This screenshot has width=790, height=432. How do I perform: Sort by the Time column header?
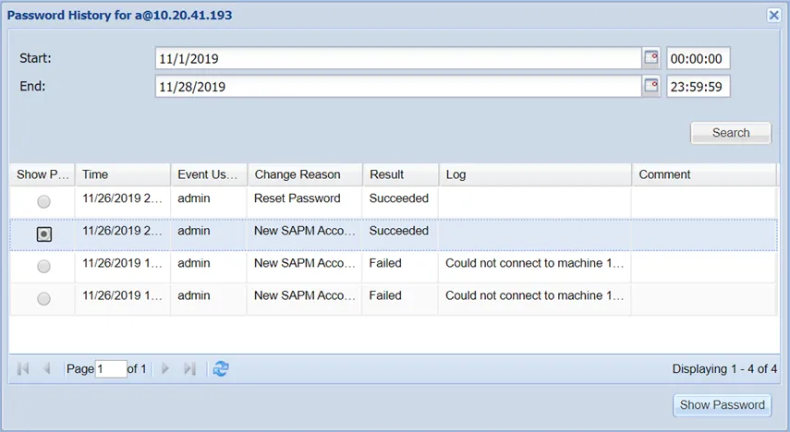pos(123,174)
